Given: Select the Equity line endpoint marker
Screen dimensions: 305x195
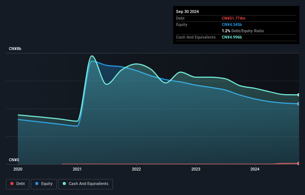Looking at the screenshot, I should point(299,104).
